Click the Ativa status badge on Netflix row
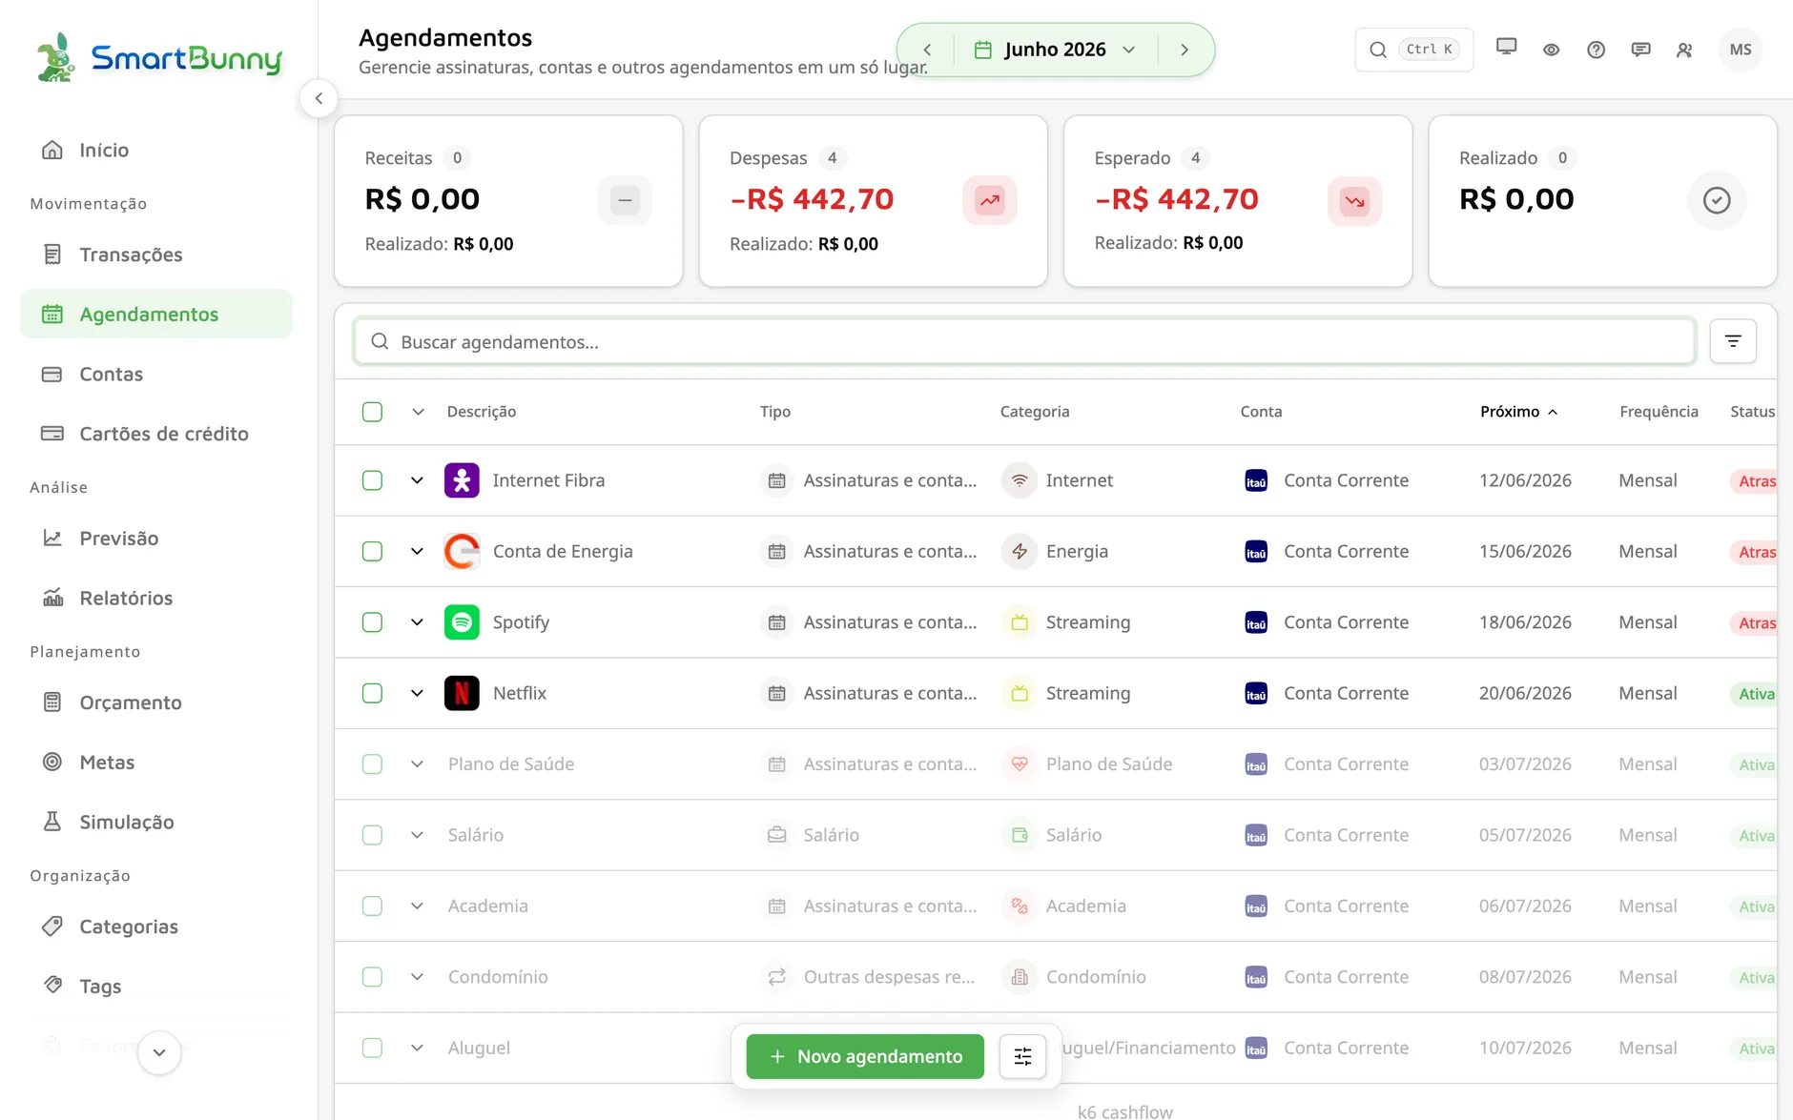 (x=1755, y=694)
